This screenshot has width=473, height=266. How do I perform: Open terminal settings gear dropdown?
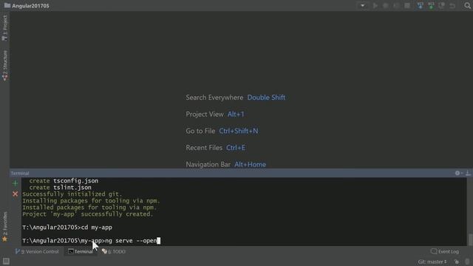point(458,173)
